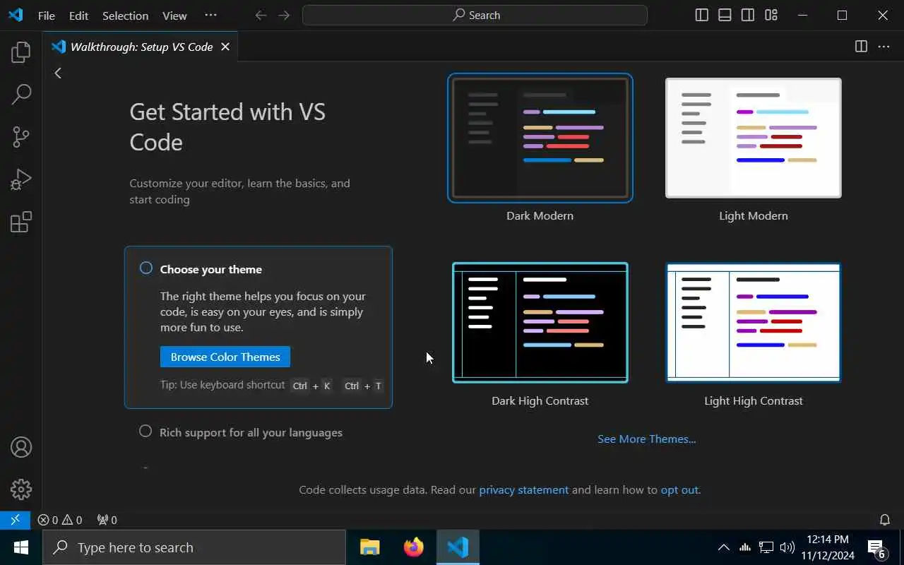Image resolution: width=904 pixels, height=565 pixels.
Task: Toggle the bottom panel layout icon
Action: click(725, 15)
